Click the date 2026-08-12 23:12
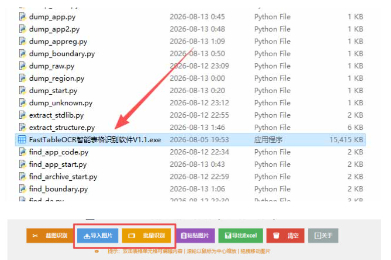 (x=199, y=103)
